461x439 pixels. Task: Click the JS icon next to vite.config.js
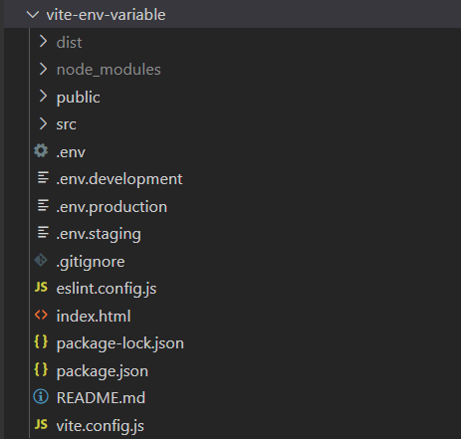[x=41, y=424]
